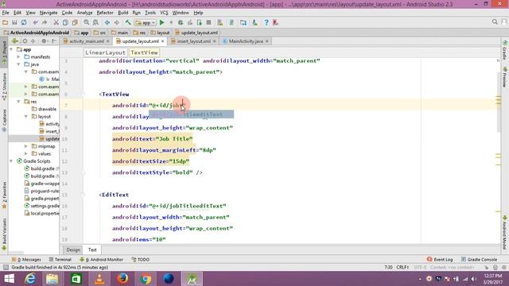Click the Debug app bug icon
Viewport: 509px width, 286px height.
click(181, 22)
